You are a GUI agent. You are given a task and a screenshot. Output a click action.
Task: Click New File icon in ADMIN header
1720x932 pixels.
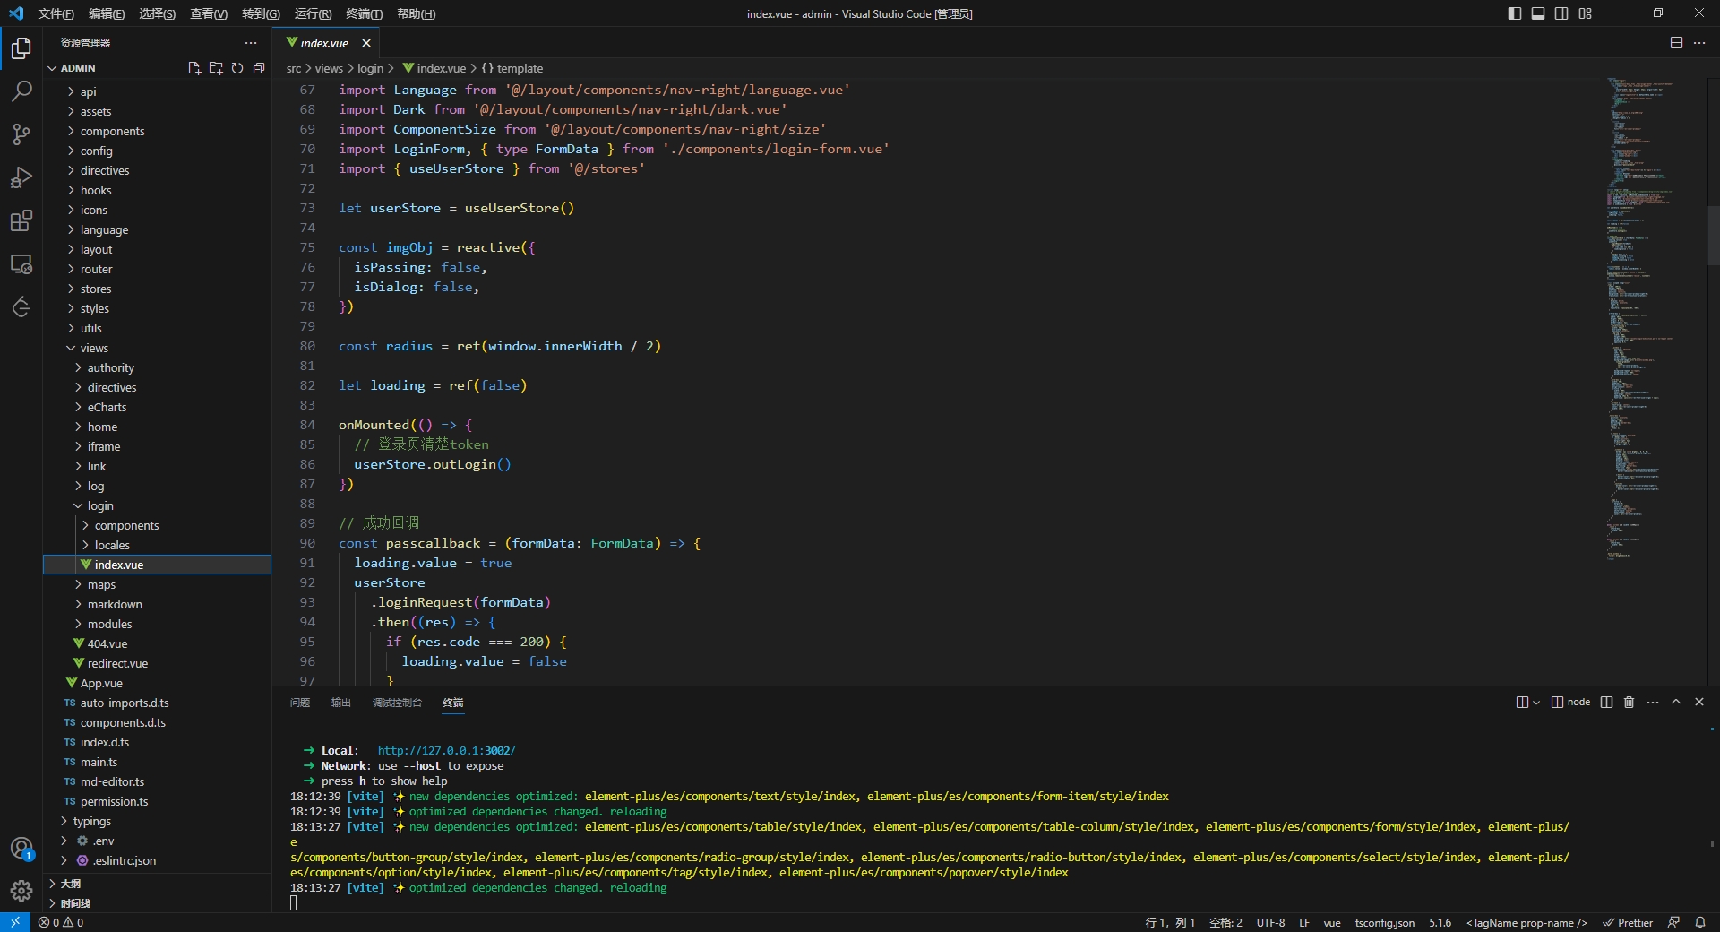[x=194, y=68]
